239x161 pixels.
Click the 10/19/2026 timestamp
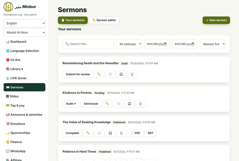tap(121, 93)
